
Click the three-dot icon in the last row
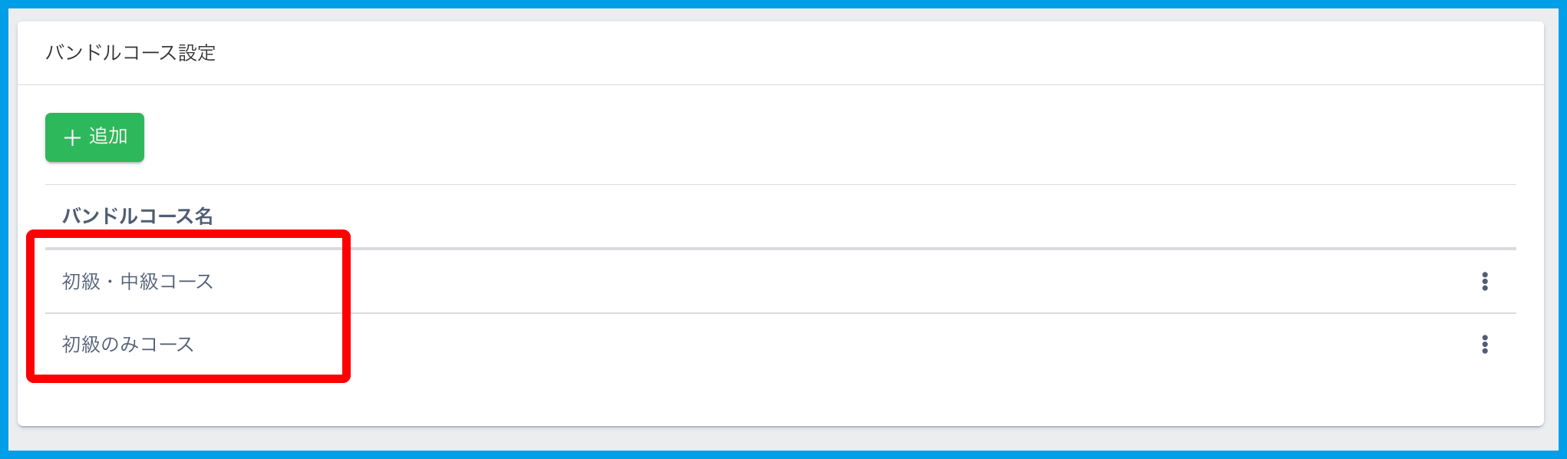coord(1485,345)
